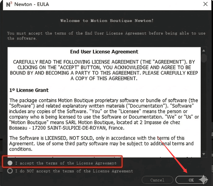Select "I do NOT accept" radio button
The image size is (213, 186).
coord(10,171)
